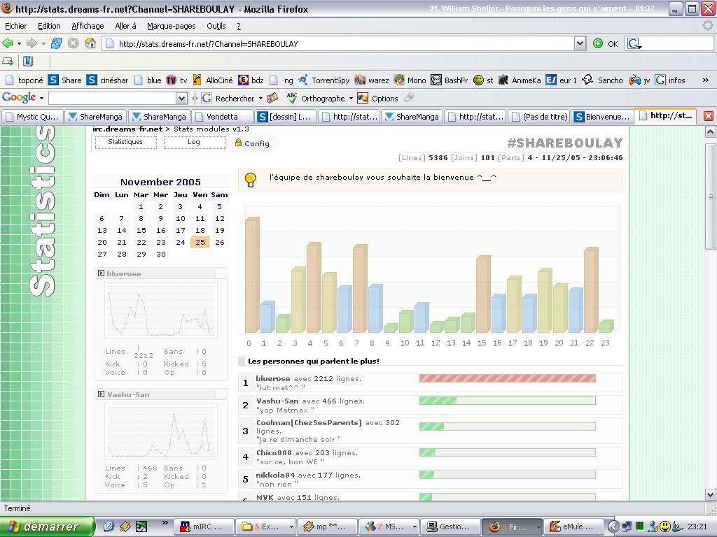
Task: Select day 18 in the calendar
Action: click(200, 230)
